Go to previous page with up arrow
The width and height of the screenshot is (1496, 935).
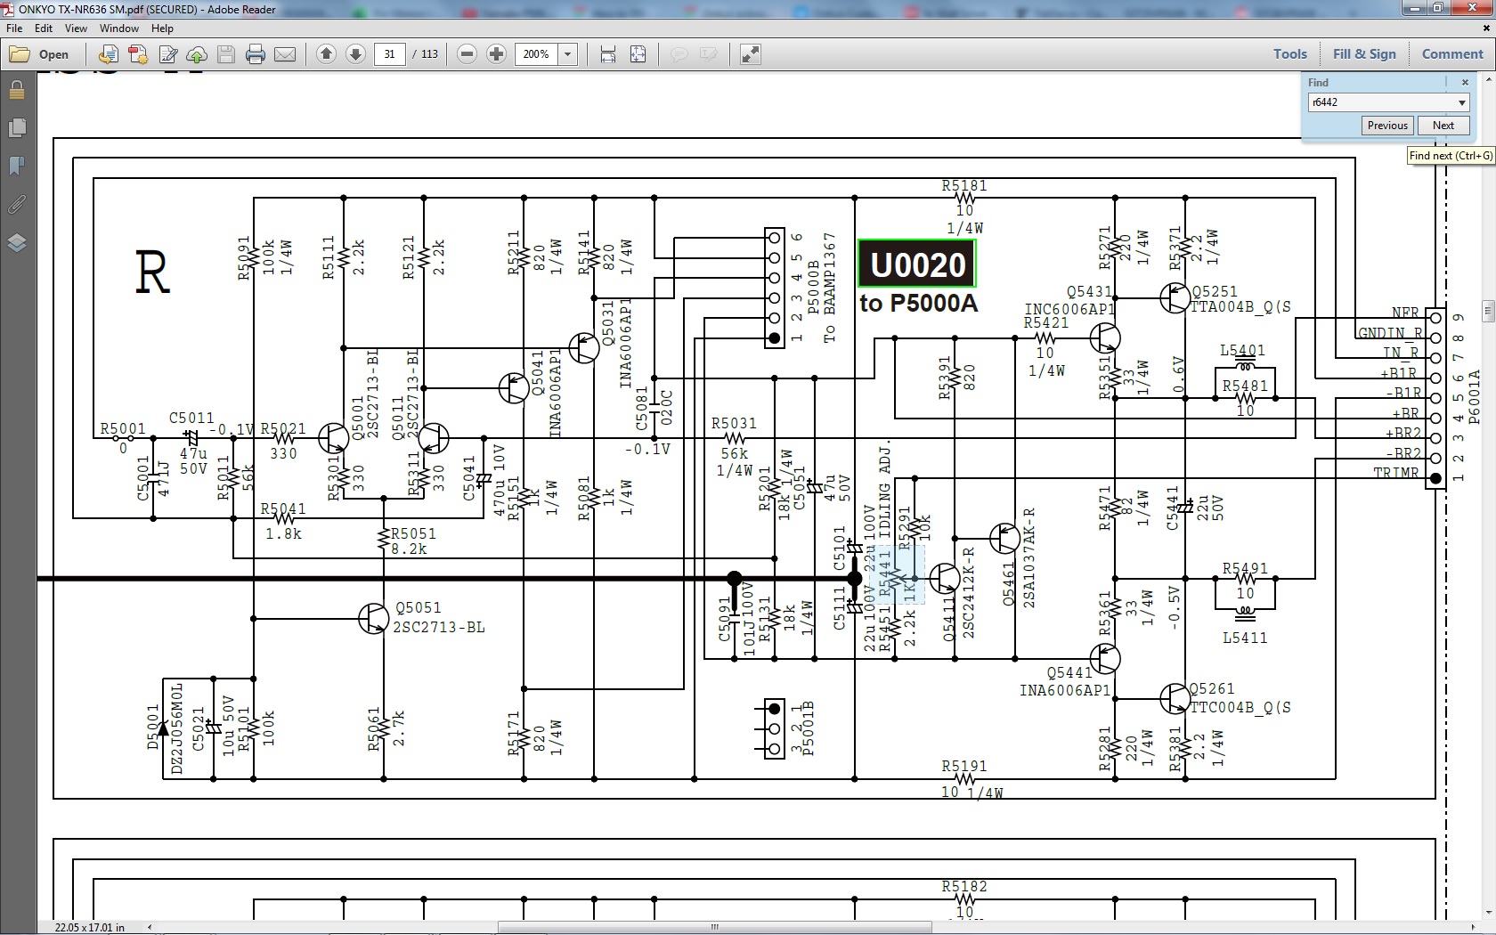[x=326, y=54]
